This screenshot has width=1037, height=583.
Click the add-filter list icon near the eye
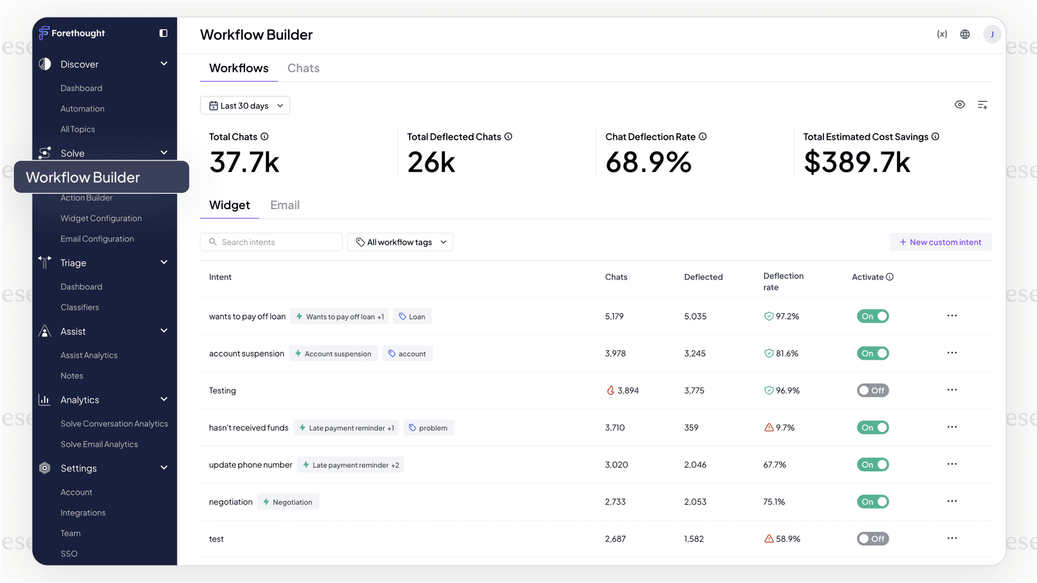pyautogui.click(x=983, y=105)
